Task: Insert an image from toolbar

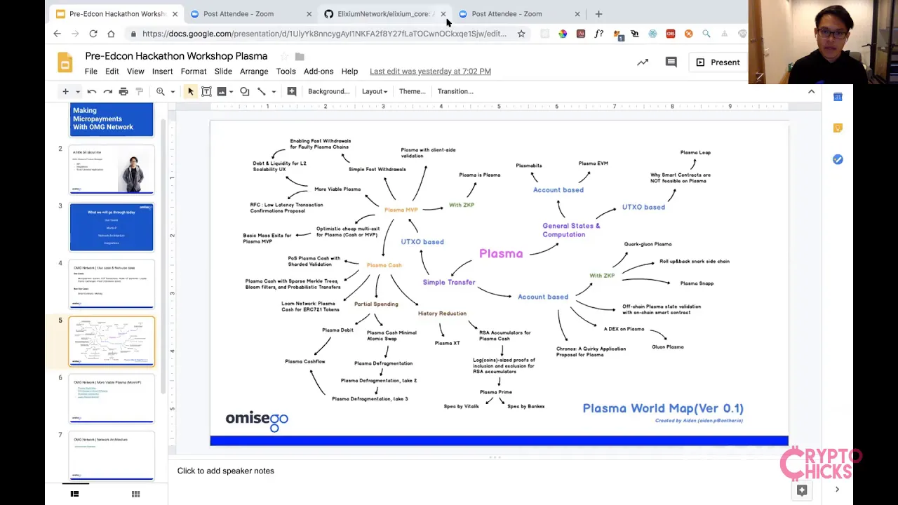Action: [x=222, y=91]
